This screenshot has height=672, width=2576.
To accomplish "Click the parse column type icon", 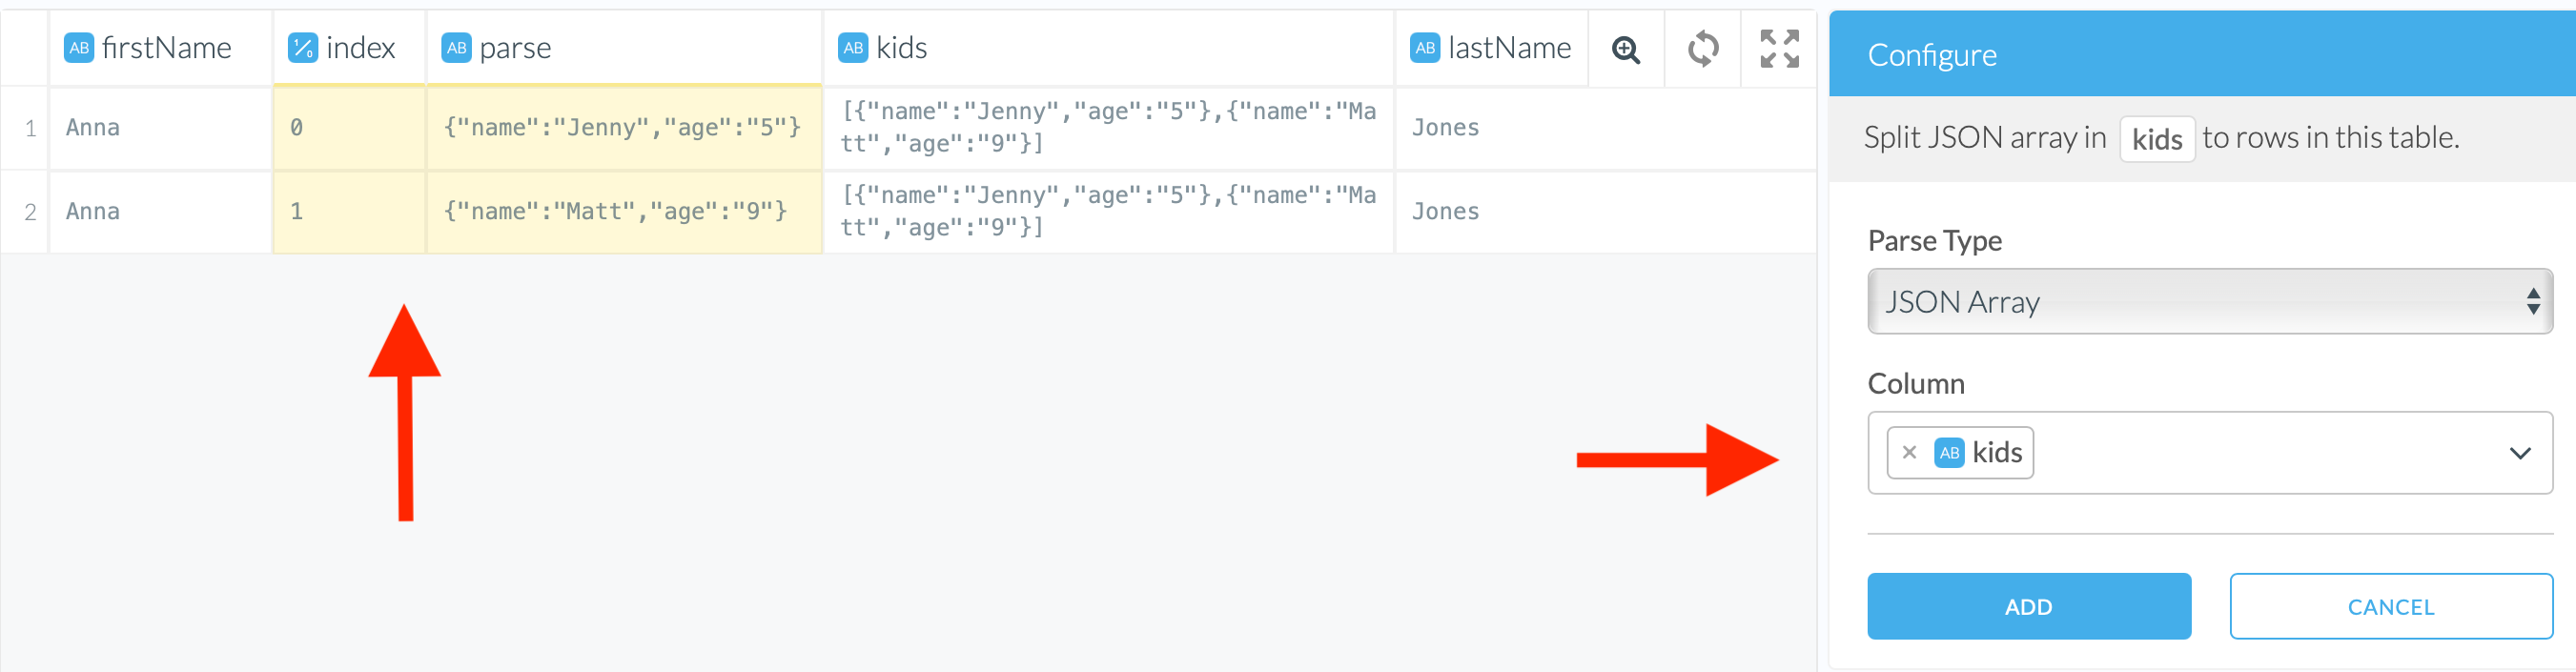I will [x=456, y=48].
